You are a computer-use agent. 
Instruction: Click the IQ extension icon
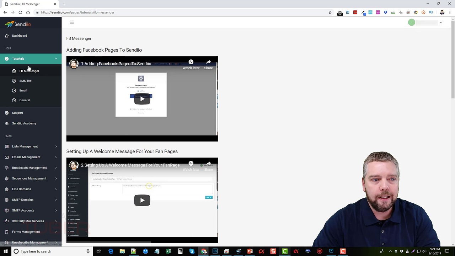tap(431, 12)
